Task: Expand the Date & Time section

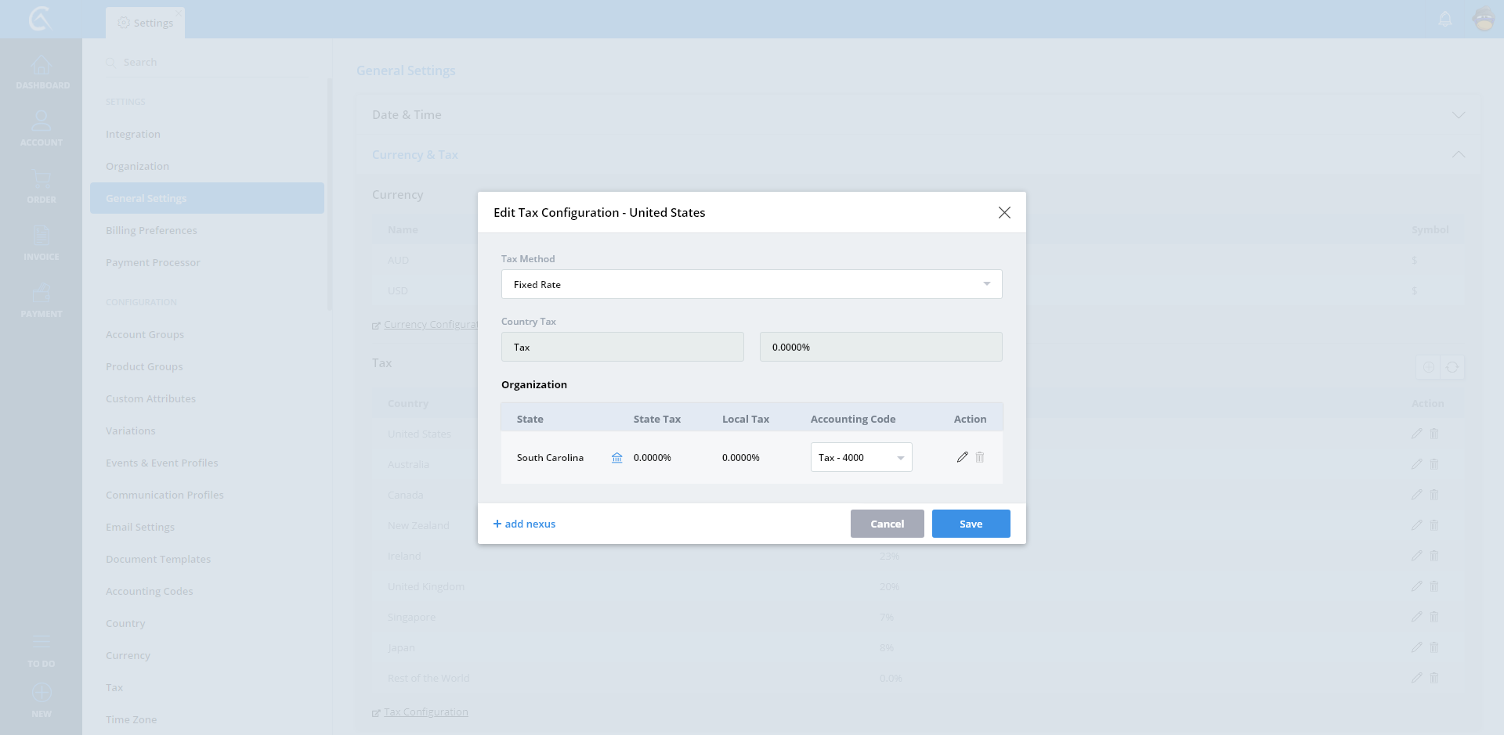Action: (x=1458, y=115)
